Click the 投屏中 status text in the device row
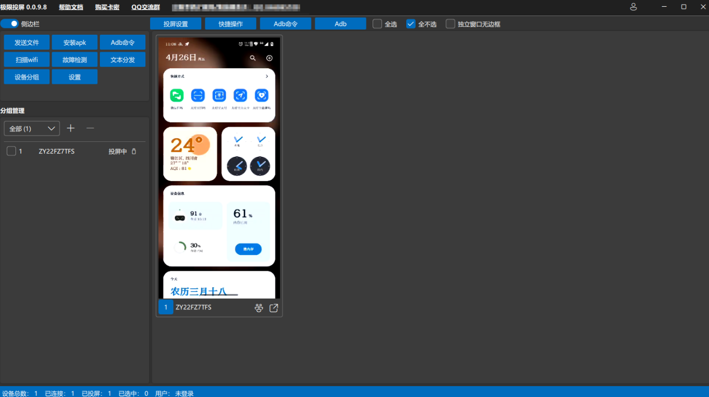The image size is (709, 397). coord(117,152)
